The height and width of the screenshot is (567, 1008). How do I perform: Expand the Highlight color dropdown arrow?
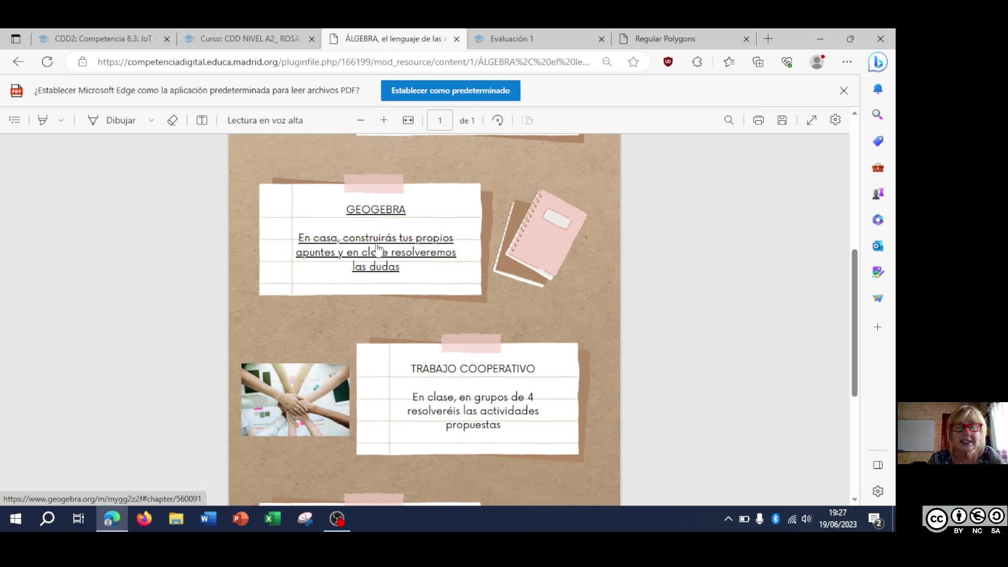coord(61,120)
